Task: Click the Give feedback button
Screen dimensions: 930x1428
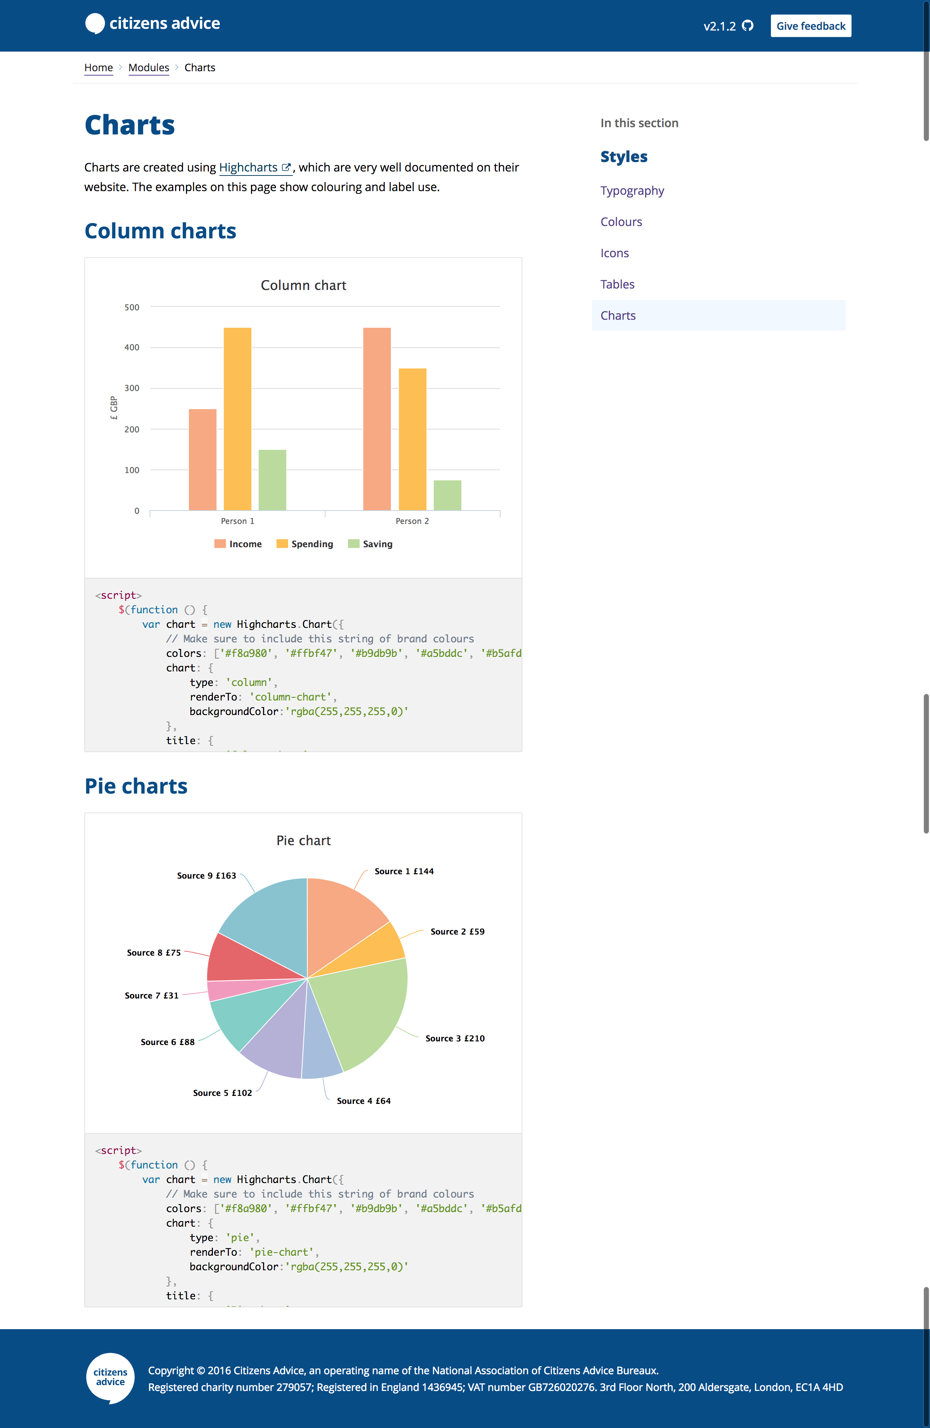Action: [810, 26]
